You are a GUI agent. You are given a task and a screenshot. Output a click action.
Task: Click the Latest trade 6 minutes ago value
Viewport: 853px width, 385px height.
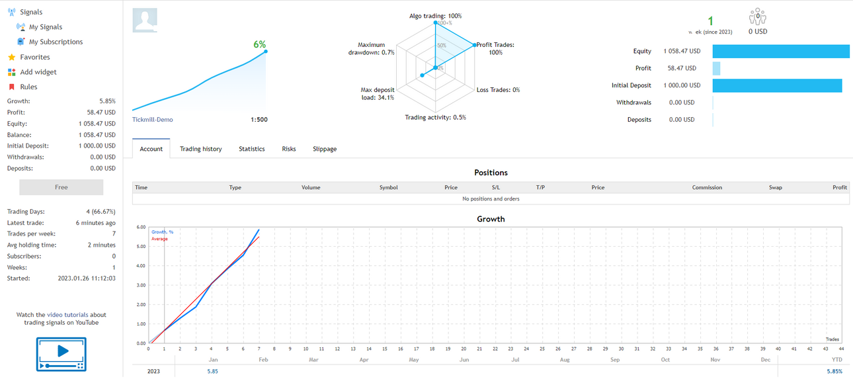[96, 223]
